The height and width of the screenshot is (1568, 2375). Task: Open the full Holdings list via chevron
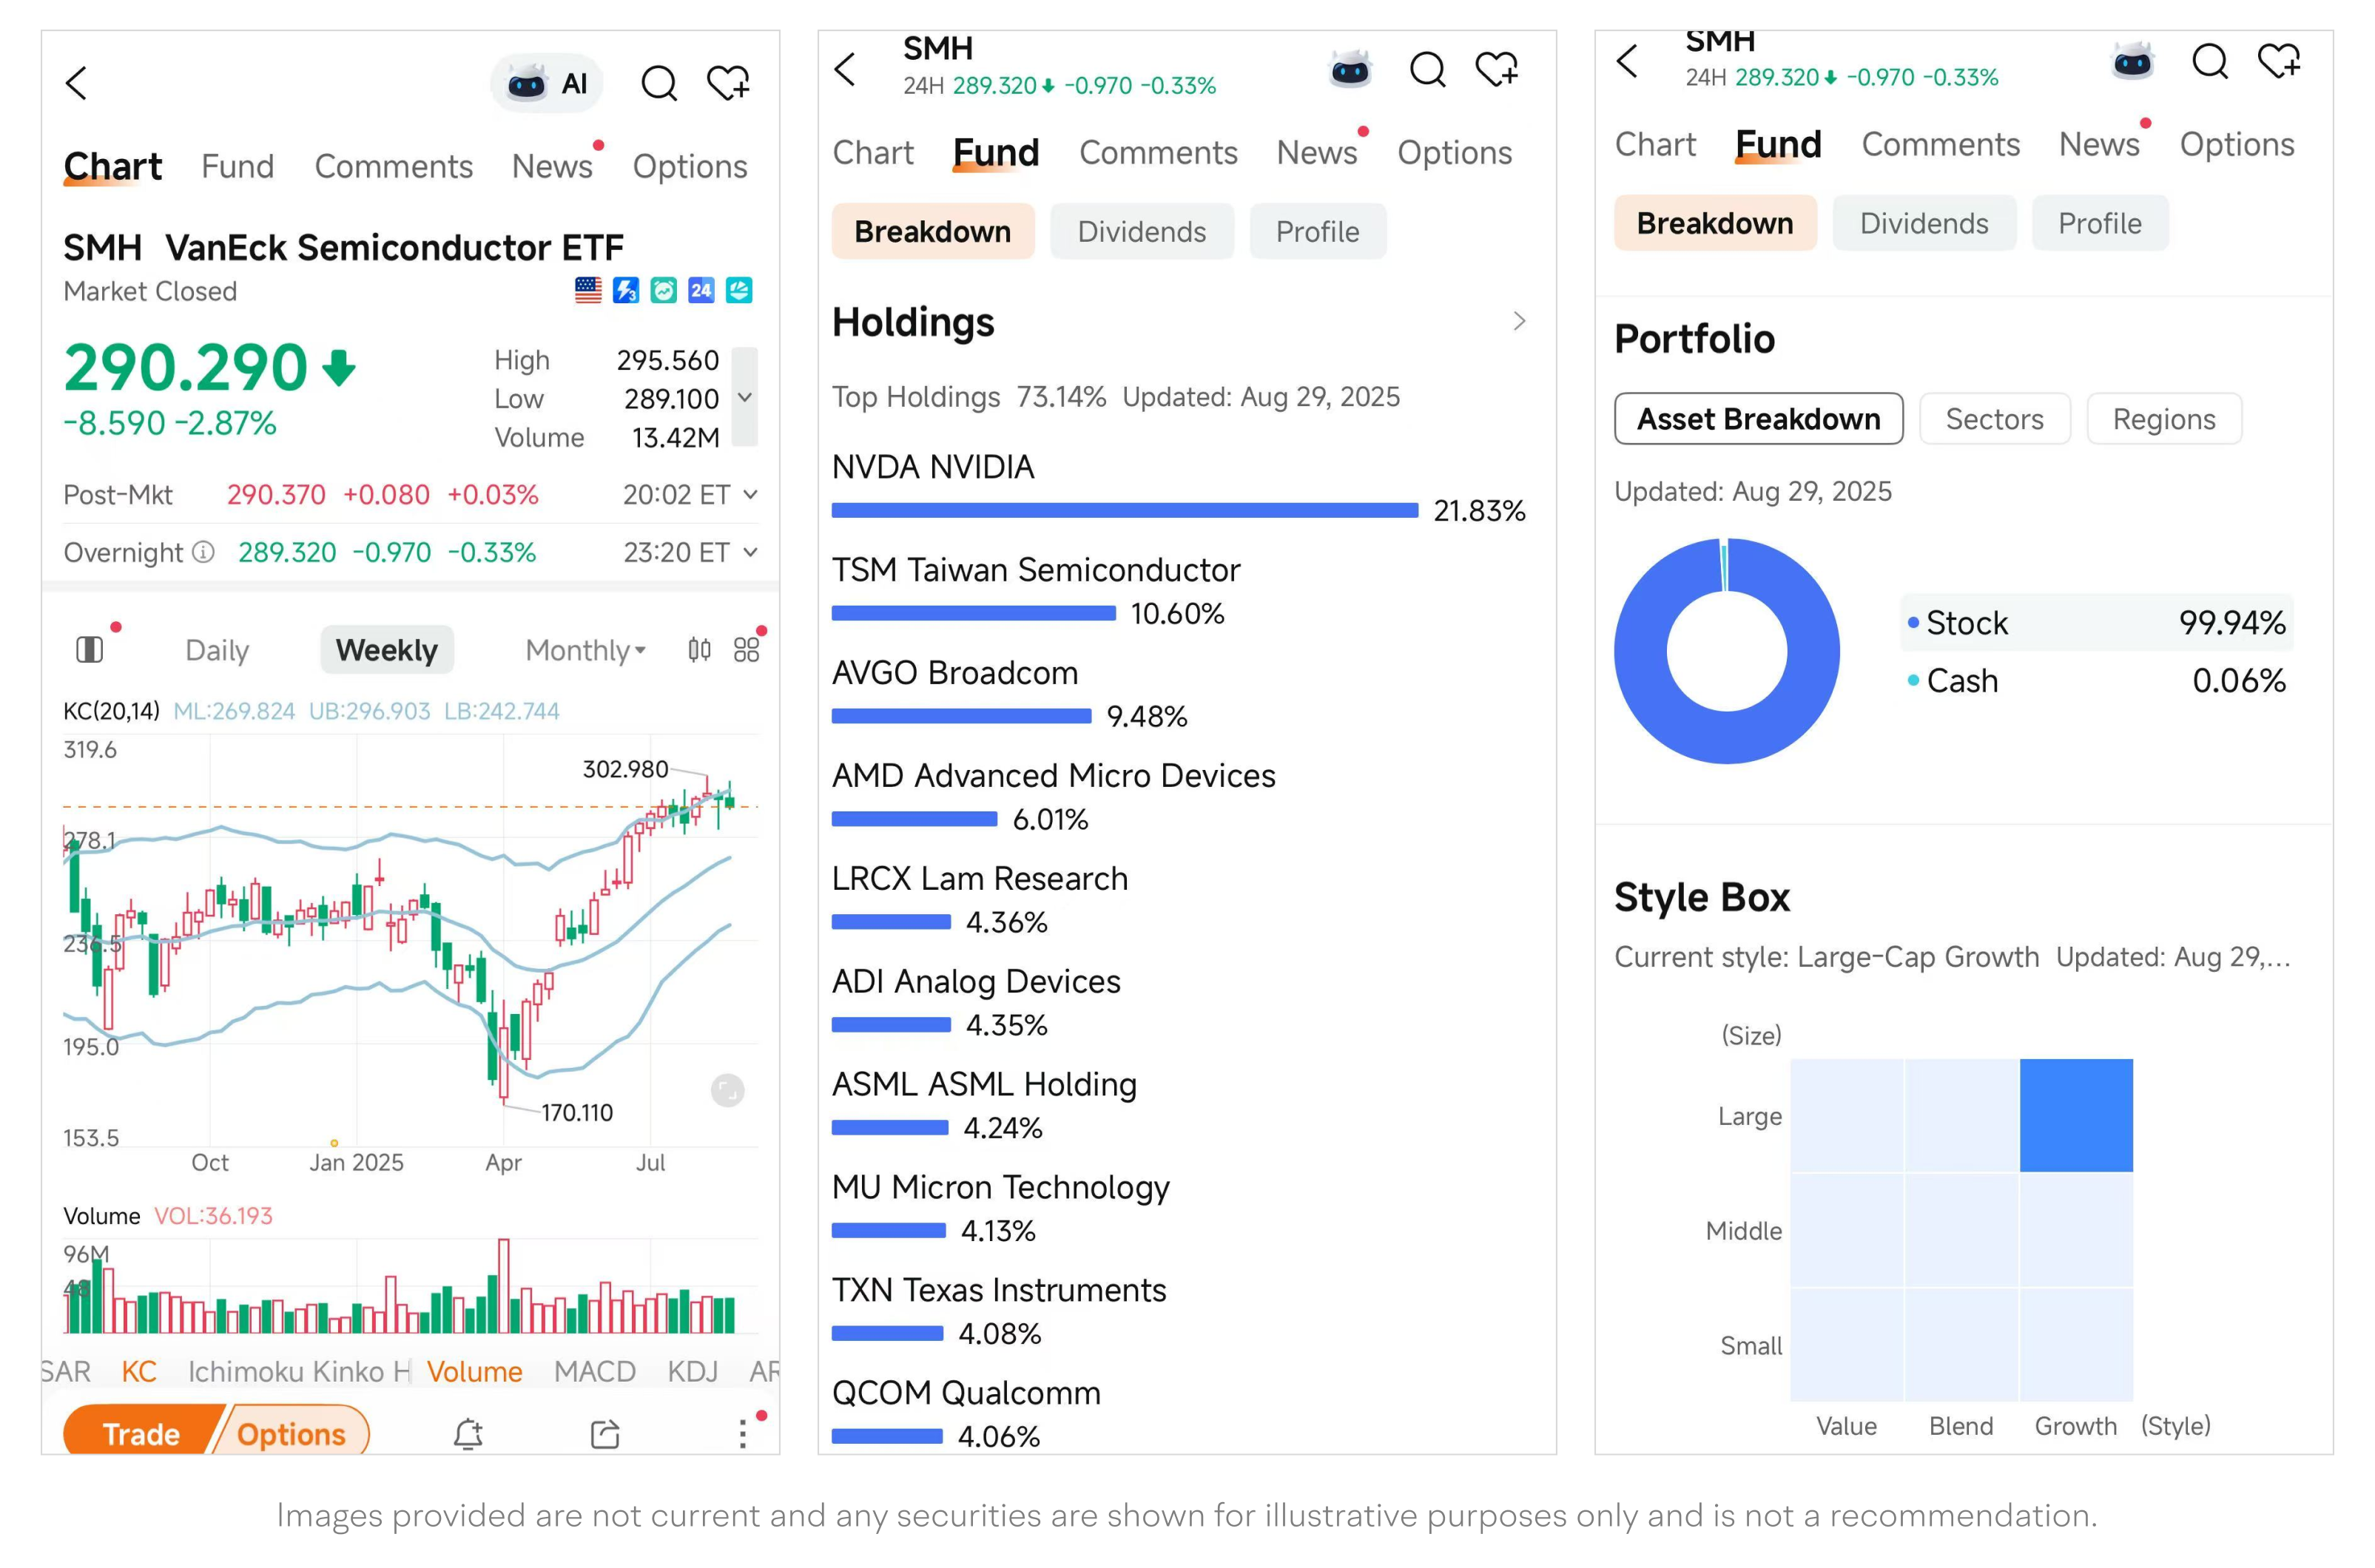pyautogui.click(x=1520, y=321)
